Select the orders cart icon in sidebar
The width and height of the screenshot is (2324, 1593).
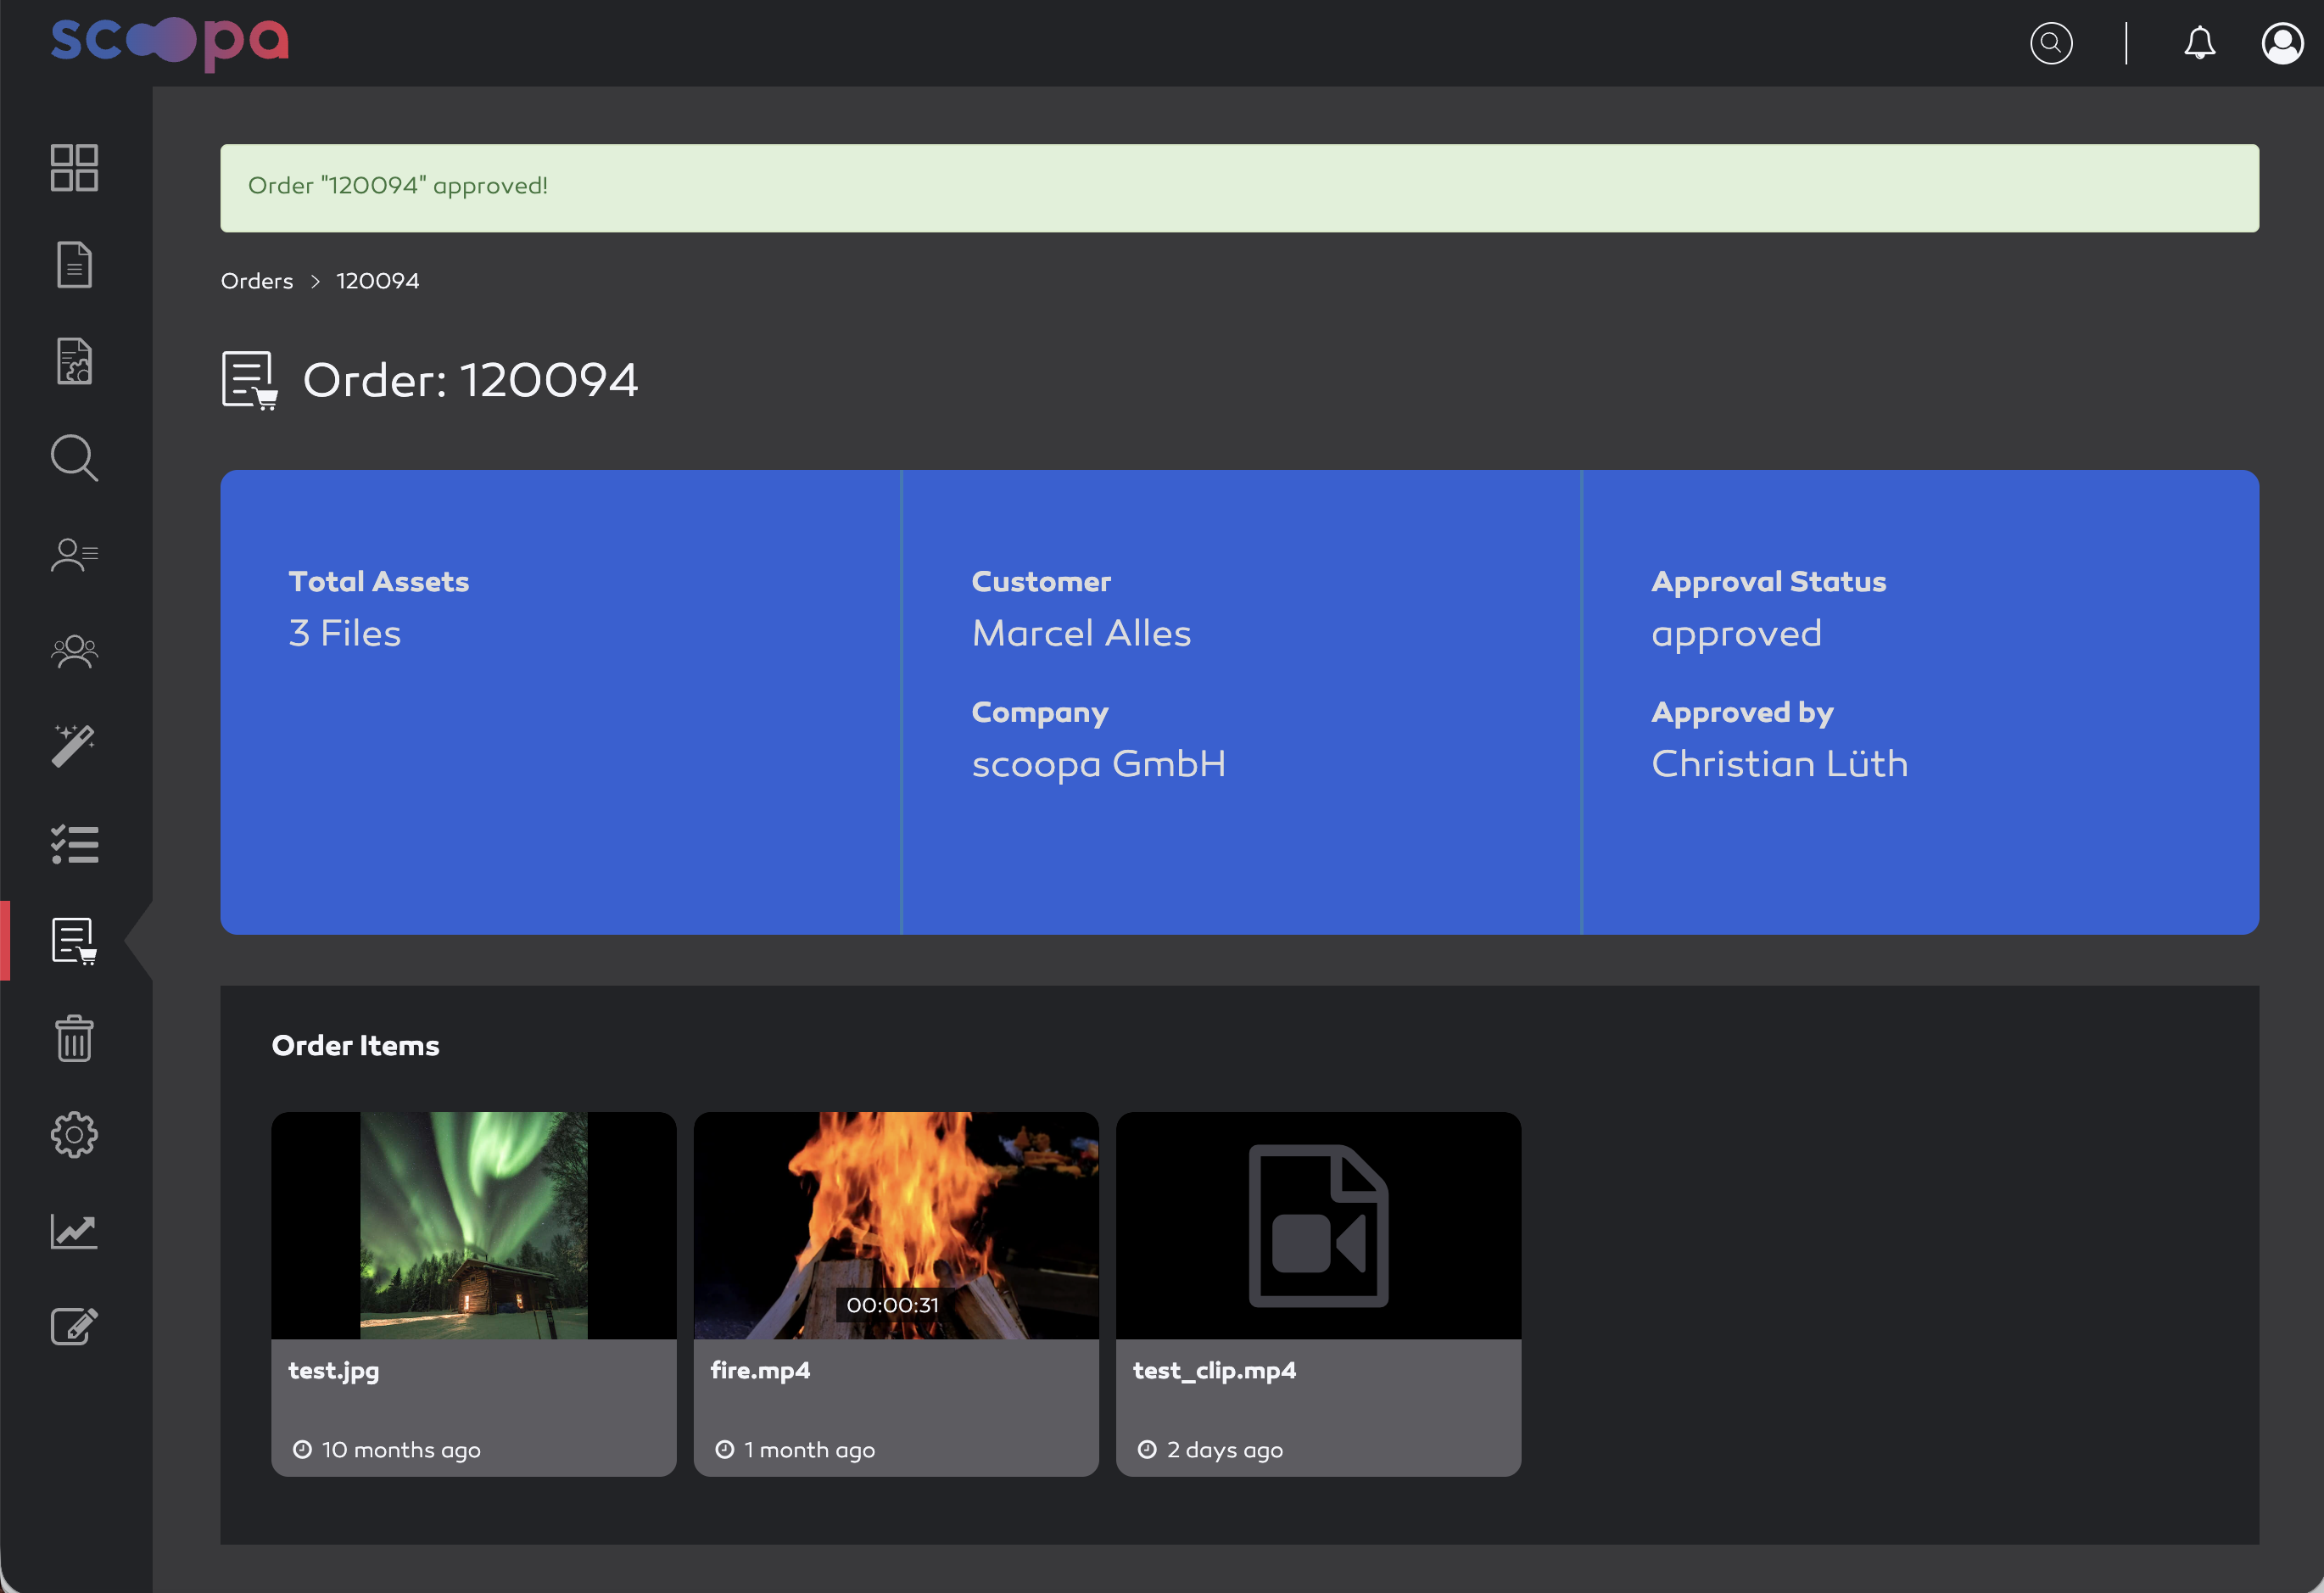tap(74, 941)
